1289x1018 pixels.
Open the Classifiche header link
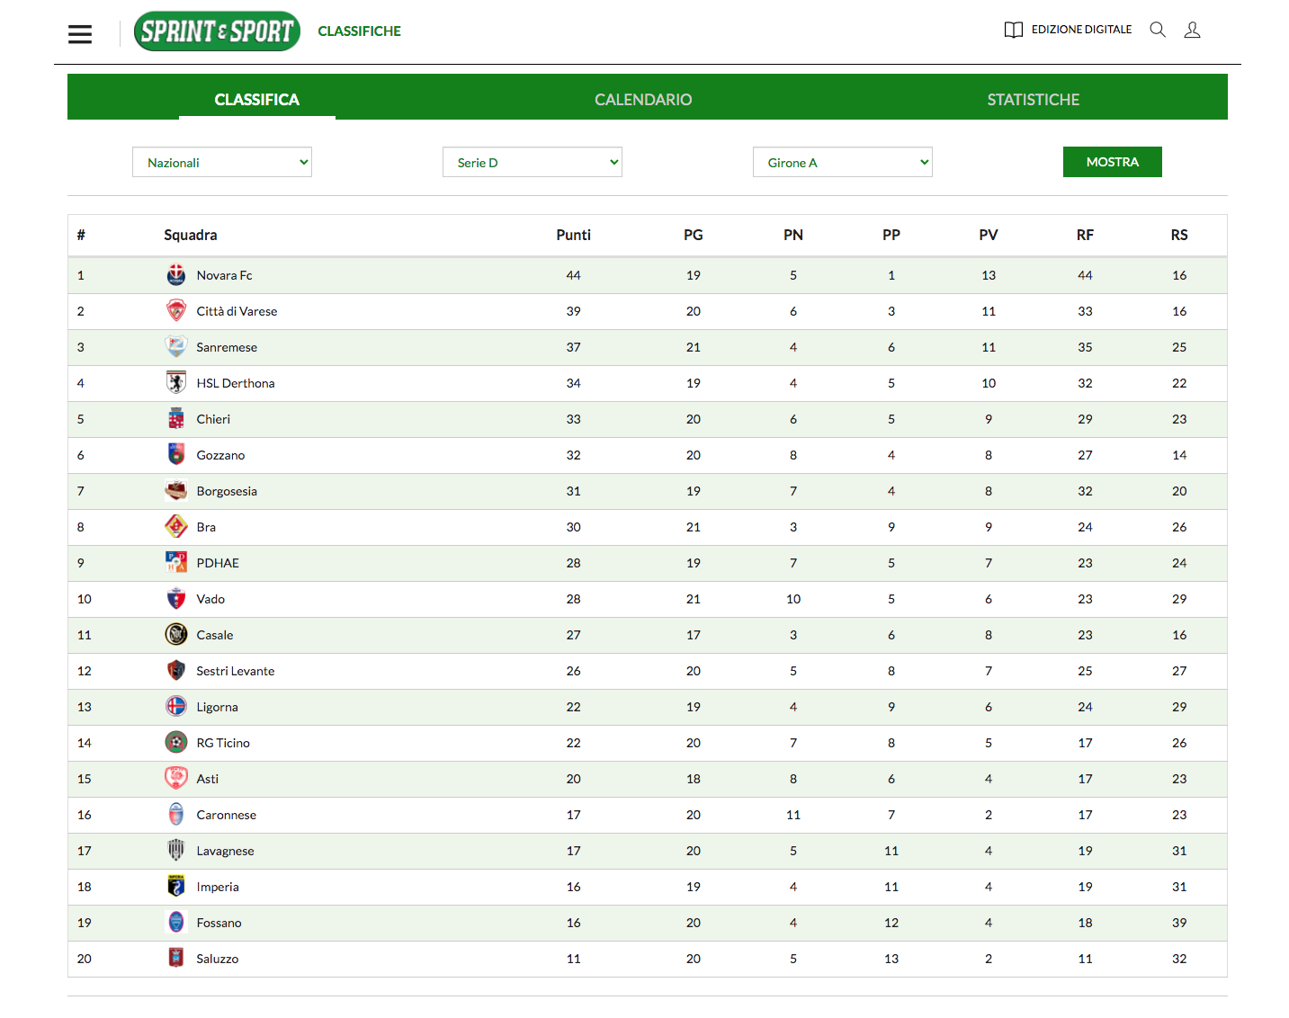click(x=359, y=31)
